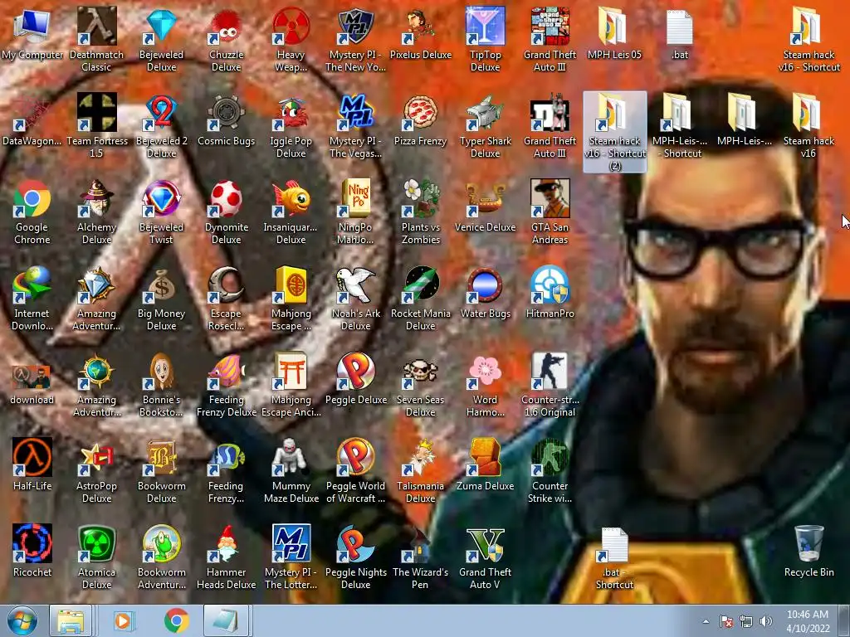Click the HitmanPro shortcut icon
850x637 pixels.
[x=550, y=284]
